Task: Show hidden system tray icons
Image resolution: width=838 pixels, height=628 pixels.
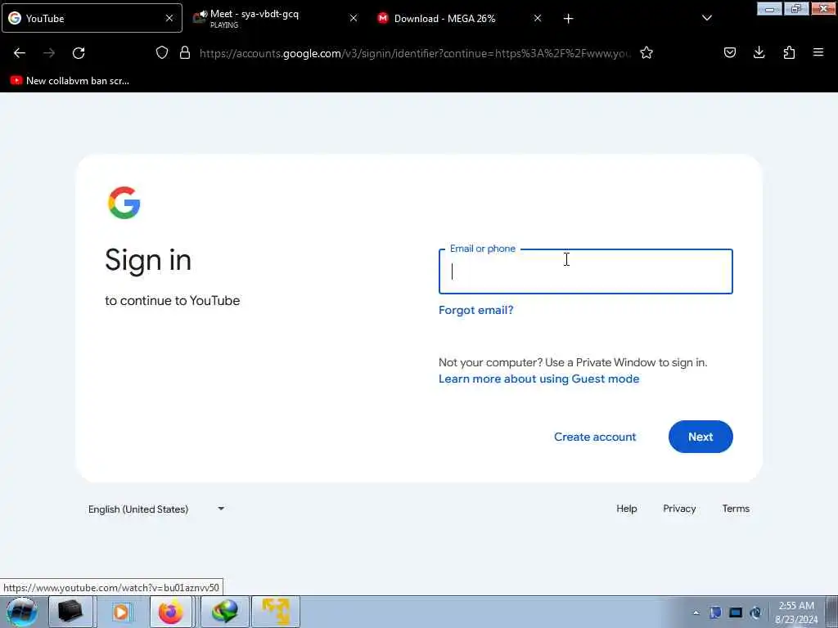Action: pos(696,613)
